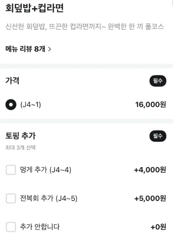Open the 메뉴 리뷰 8개 link

[x=28, y=49]
